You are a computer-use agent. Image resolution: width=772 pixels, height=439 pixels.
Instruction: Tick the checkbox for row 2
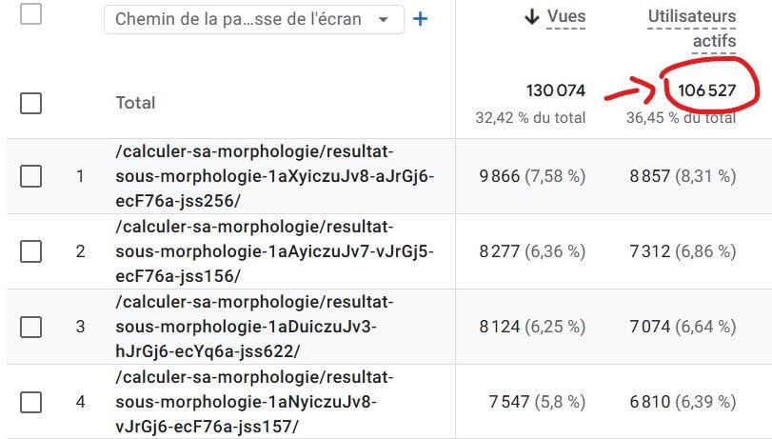tap(30, 250)
